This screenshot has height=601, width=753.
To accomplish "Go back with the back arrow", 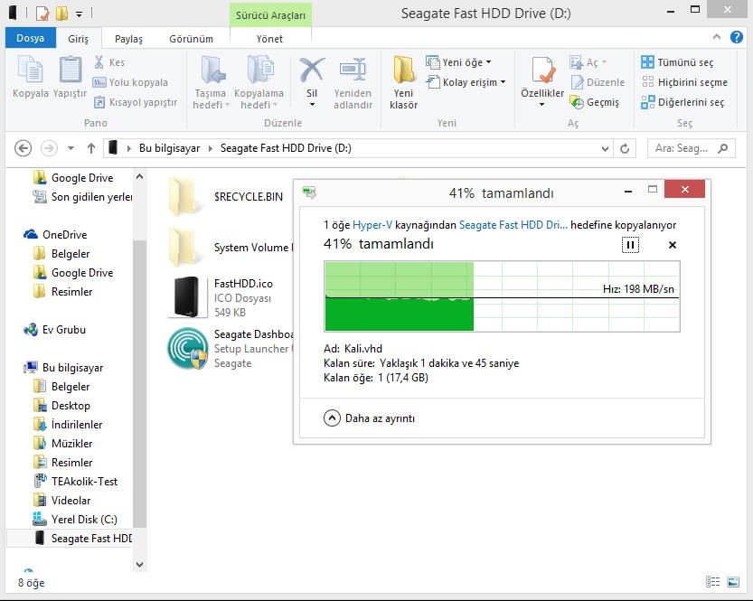I will point(24,148).
